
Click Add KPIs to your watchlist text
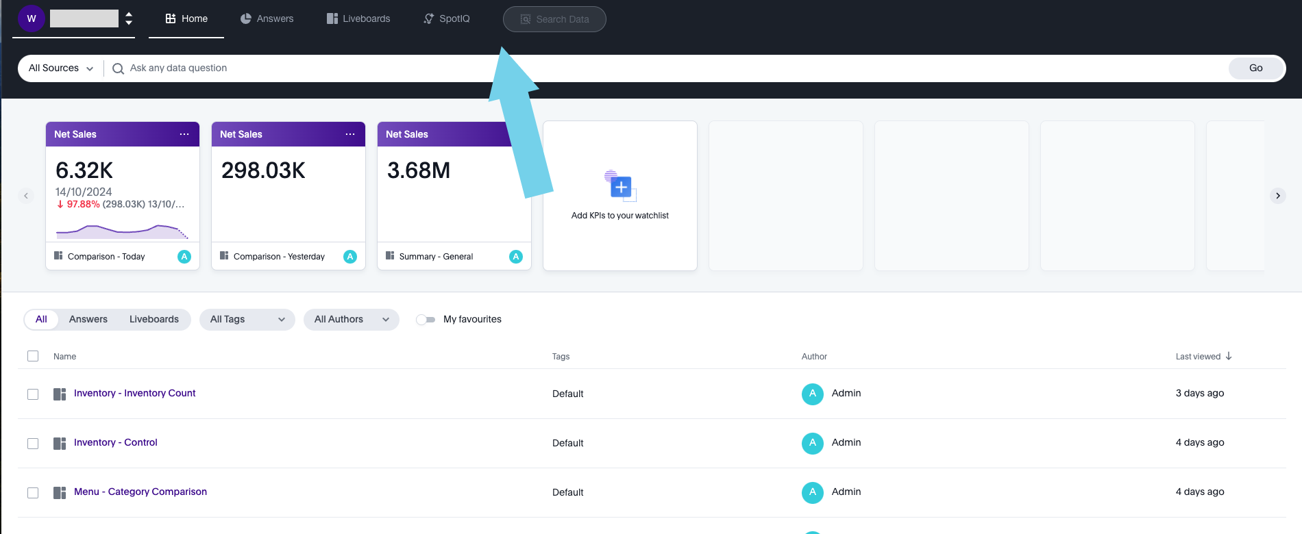[x=620, y=216]
